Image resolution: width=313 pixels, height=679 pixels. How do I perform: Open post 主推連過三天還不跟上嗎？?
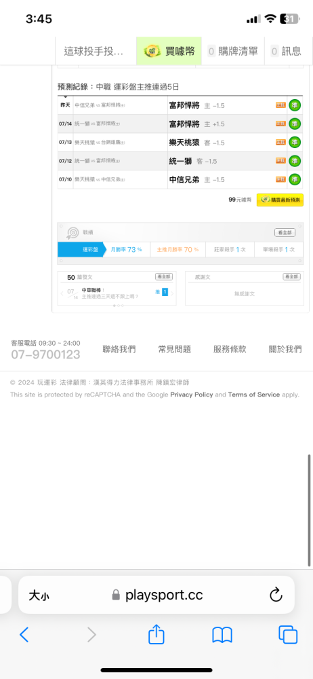click(x=110, y=297)
